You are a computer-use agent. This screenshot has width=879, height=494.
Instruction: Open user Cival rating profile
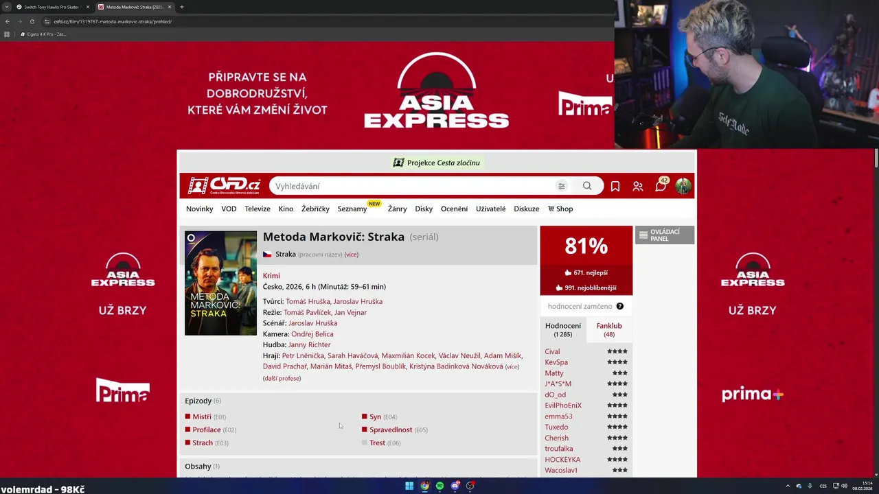pyautogui.click(x=552, y=351)
